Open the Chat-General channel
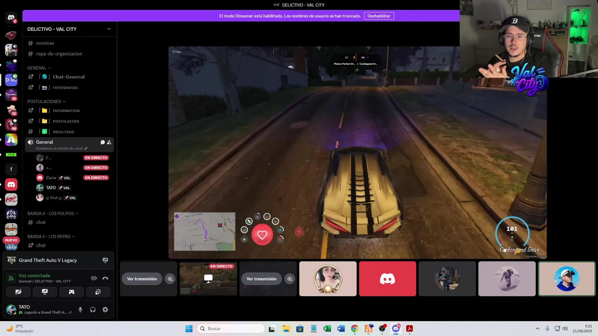Image resolution: width=598 pixels, height=336 pixels. pos(69,77)
